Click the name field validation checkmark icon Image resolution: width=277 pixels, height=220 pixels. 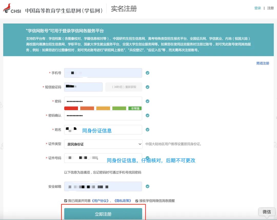[147, 130]
